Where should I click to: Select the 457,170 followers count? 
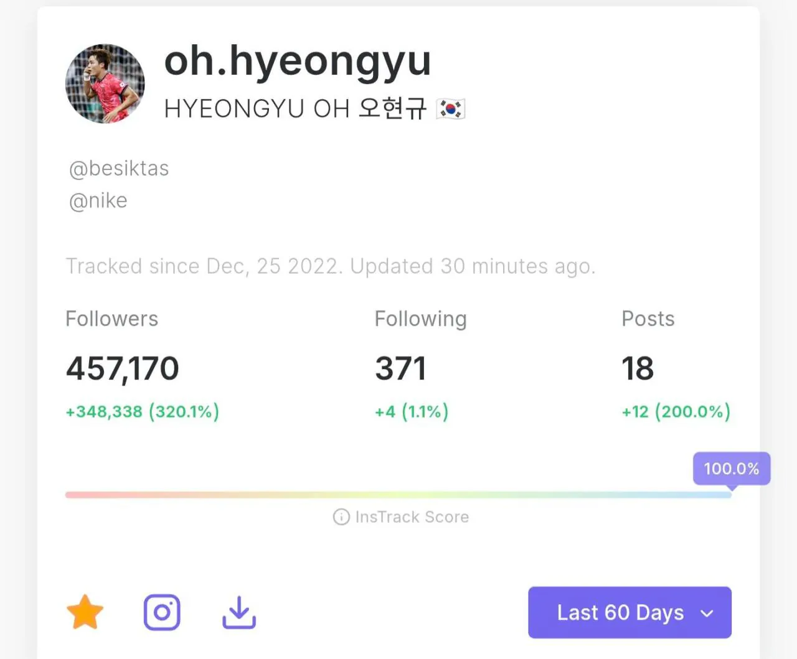pos(123,368)
